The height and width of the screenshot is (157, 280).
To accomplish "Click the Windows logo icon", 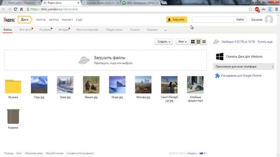I will 220,57.
